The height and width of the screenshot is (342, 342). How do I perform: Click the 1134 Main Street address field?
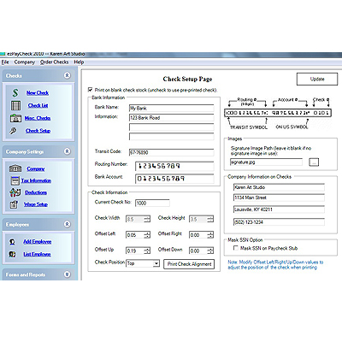pos(279,198)
